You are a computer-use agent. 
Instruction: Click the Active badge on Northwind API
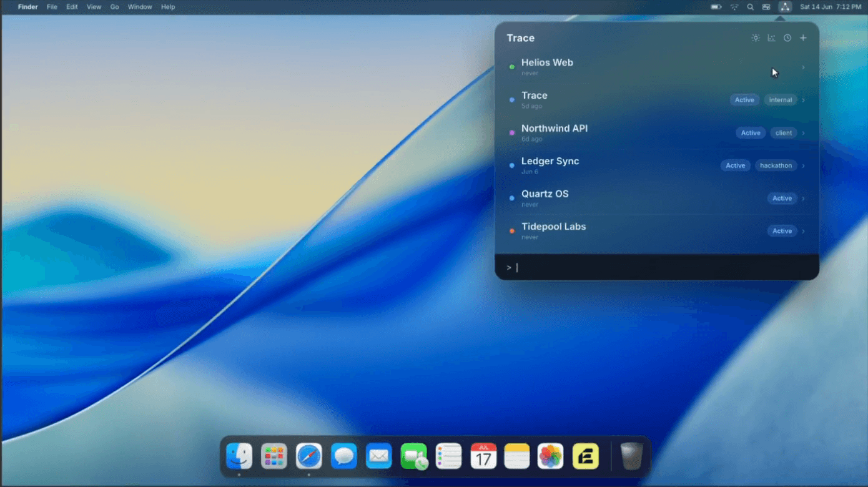click(751, 133)
